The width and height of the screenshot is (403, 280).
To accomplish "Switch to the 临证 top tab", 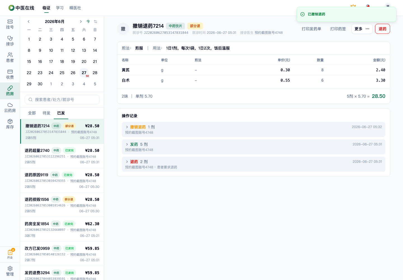I will (x=46, y=8).
